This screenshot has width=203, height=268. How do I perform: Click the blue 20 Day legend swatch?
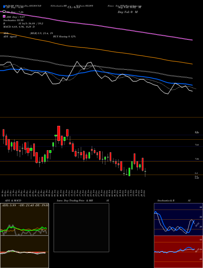coord(4,6)
